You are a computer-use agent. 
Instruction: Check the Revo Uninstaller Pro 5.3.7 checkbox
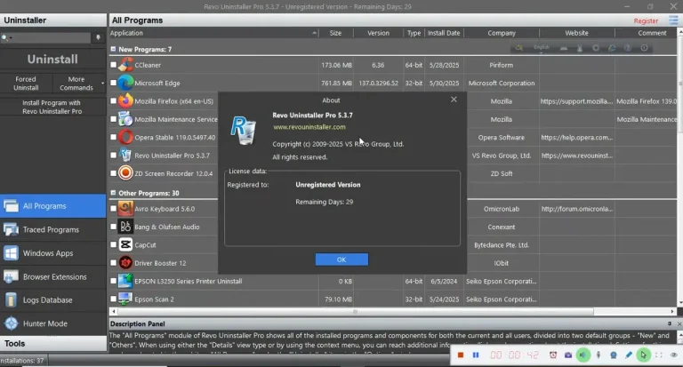tap(113, 155)
